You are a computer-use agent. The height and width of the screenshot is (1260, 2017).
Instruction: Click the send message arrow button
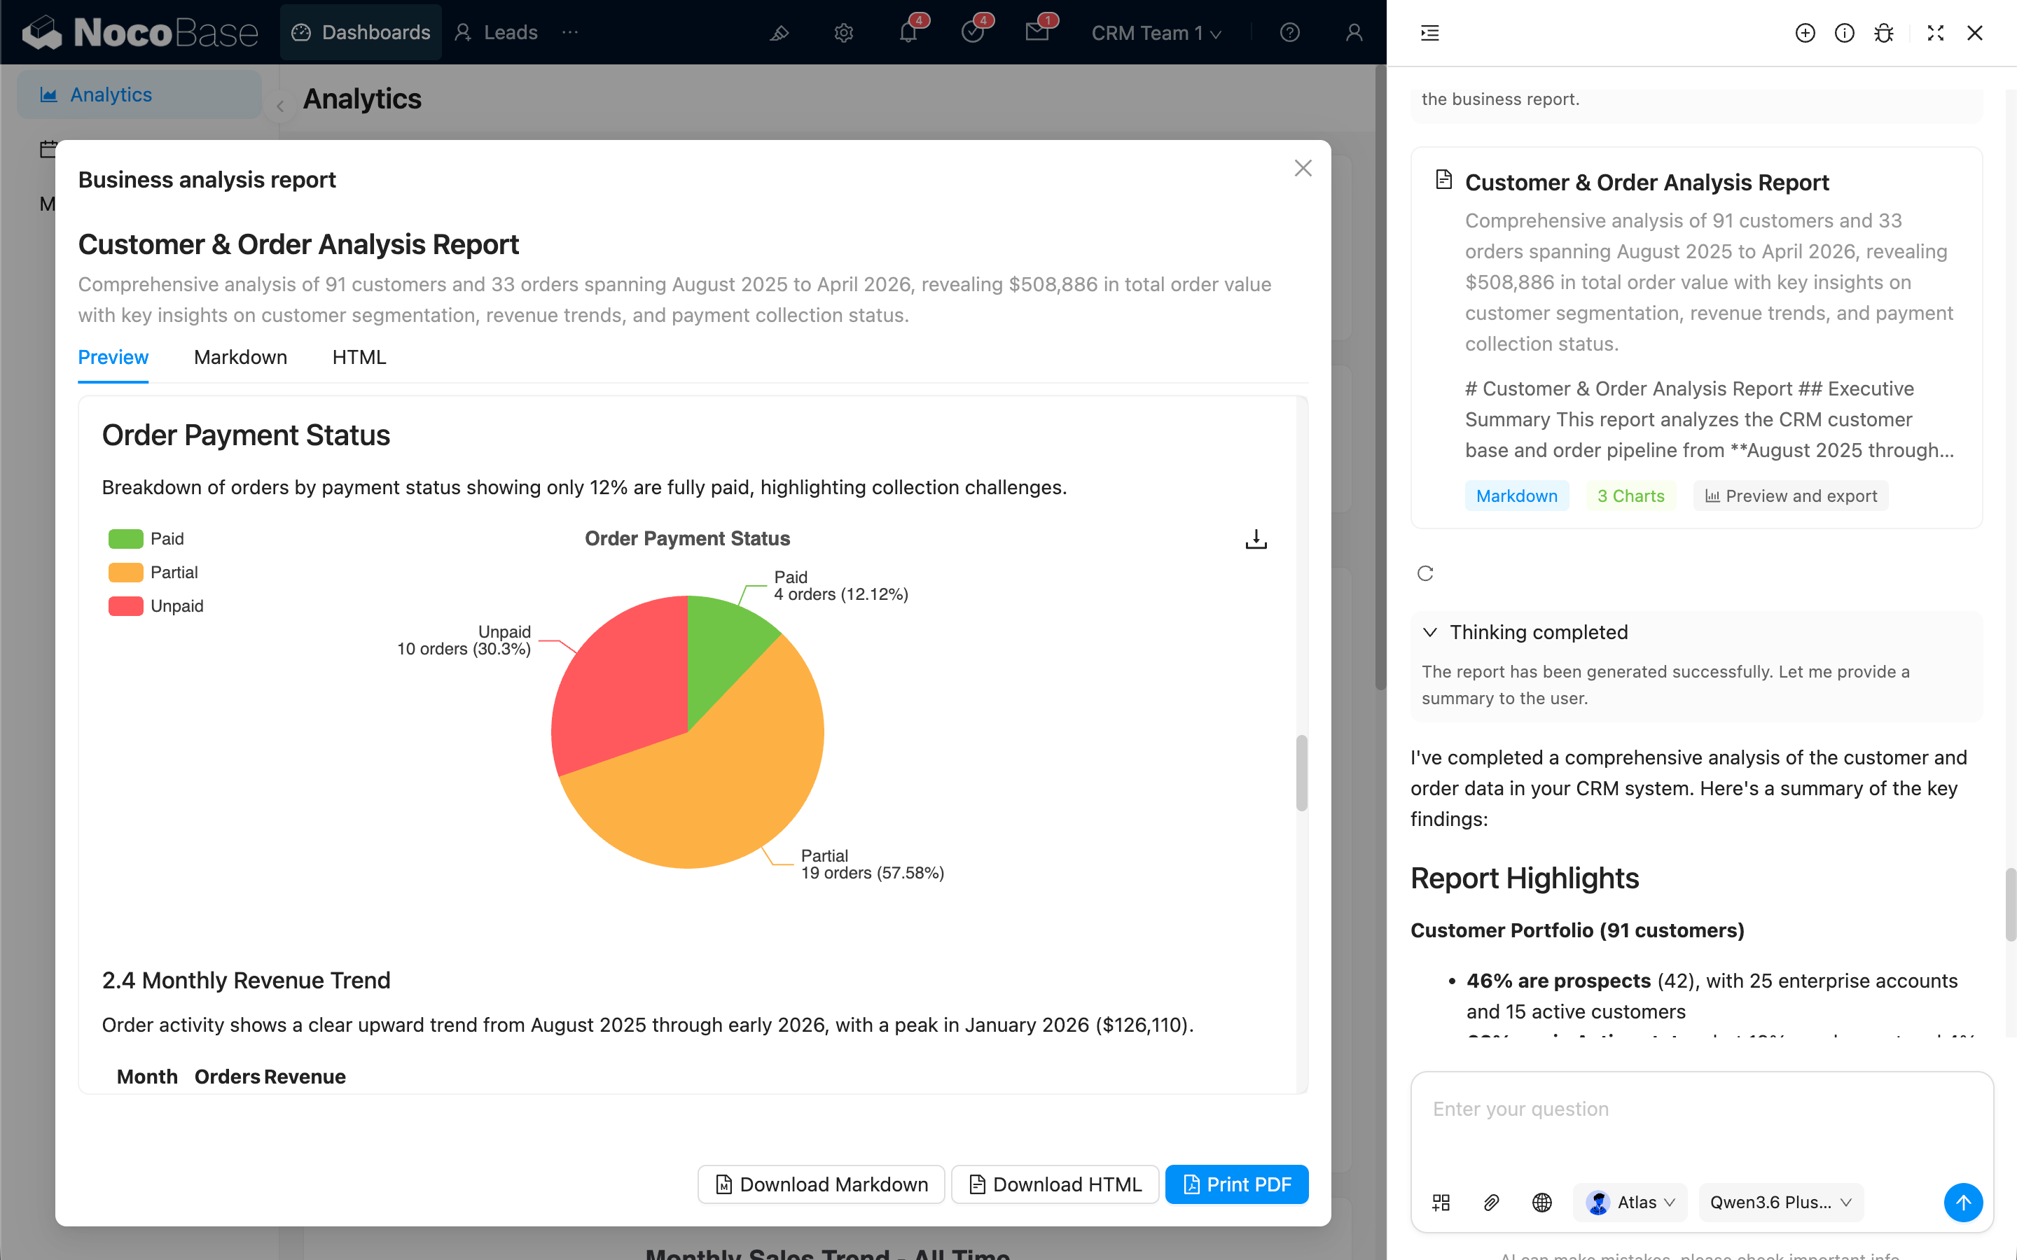click(x=1963, y=1203)
